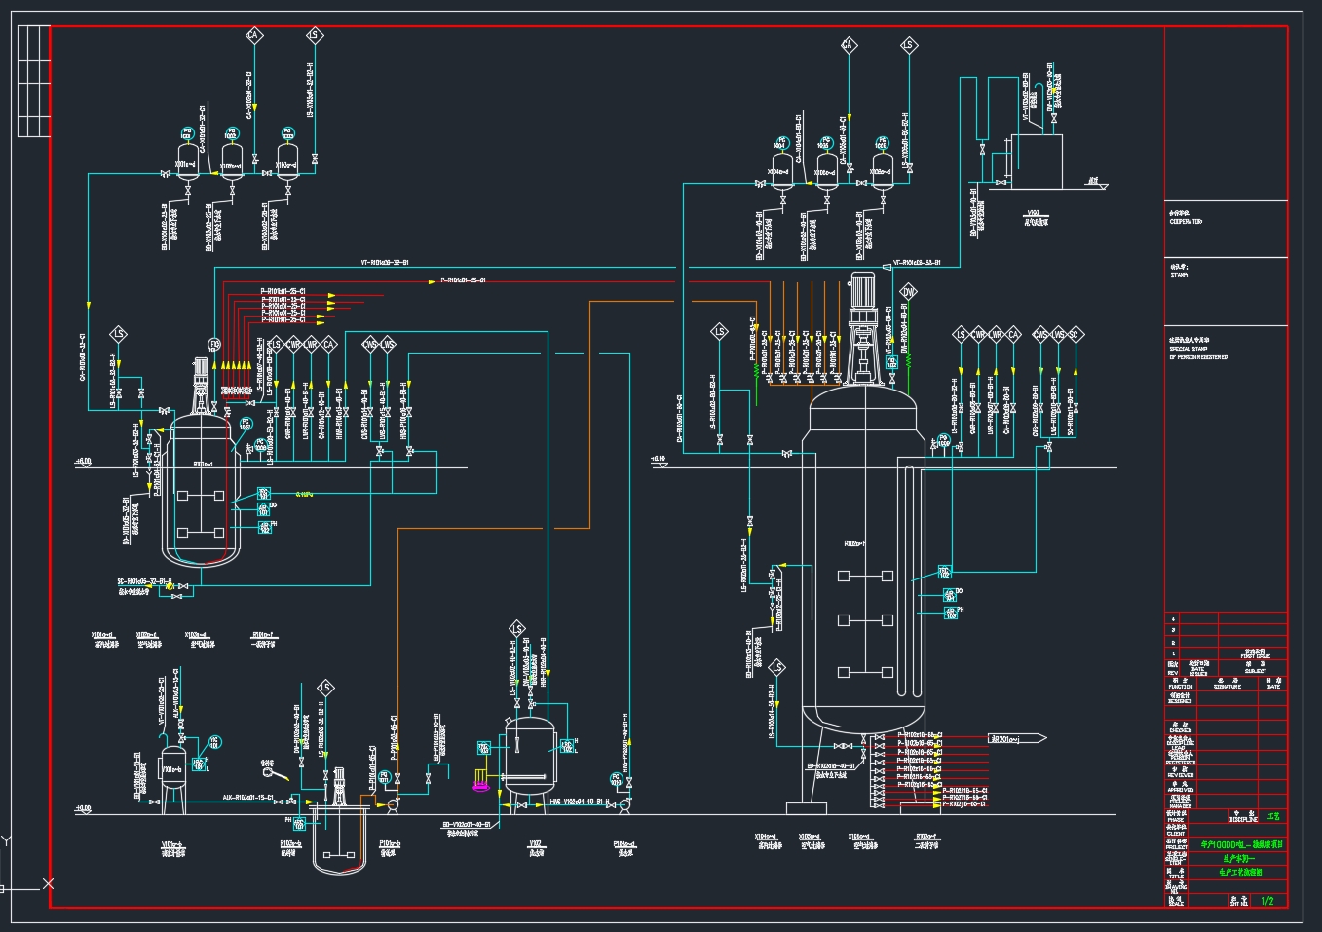
Task: Select the long red P-R101 line label
Action: coord(463,280)
